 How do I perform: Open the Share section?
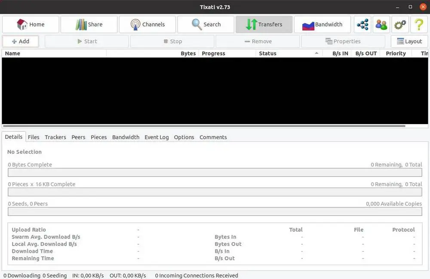[89, 24]
